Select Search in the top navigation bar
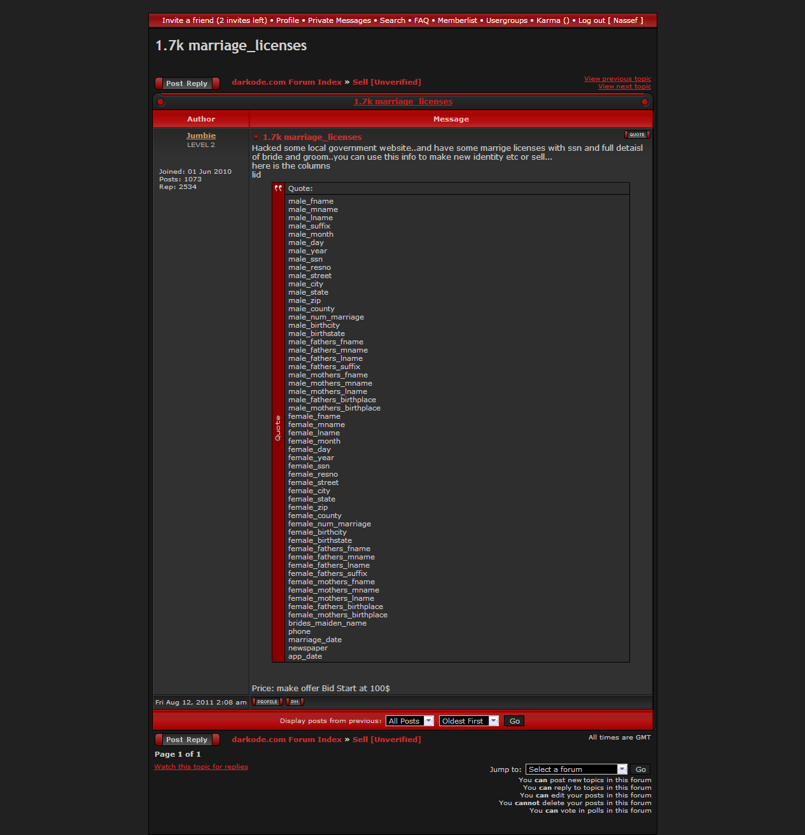Viewport: 805px width, 835px height. point(392,20)
